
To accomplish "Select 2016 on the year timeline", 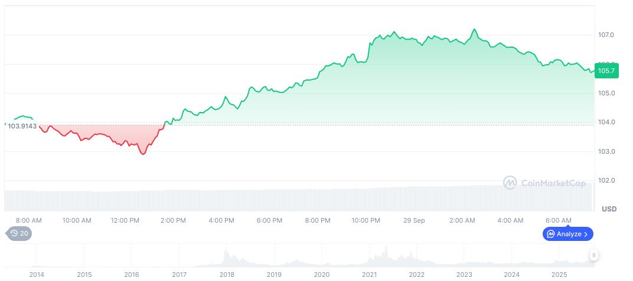I will point(132,275).
